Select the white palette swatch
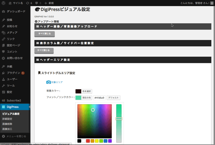Viewport: 215px width, 145px height. (84, 141)
